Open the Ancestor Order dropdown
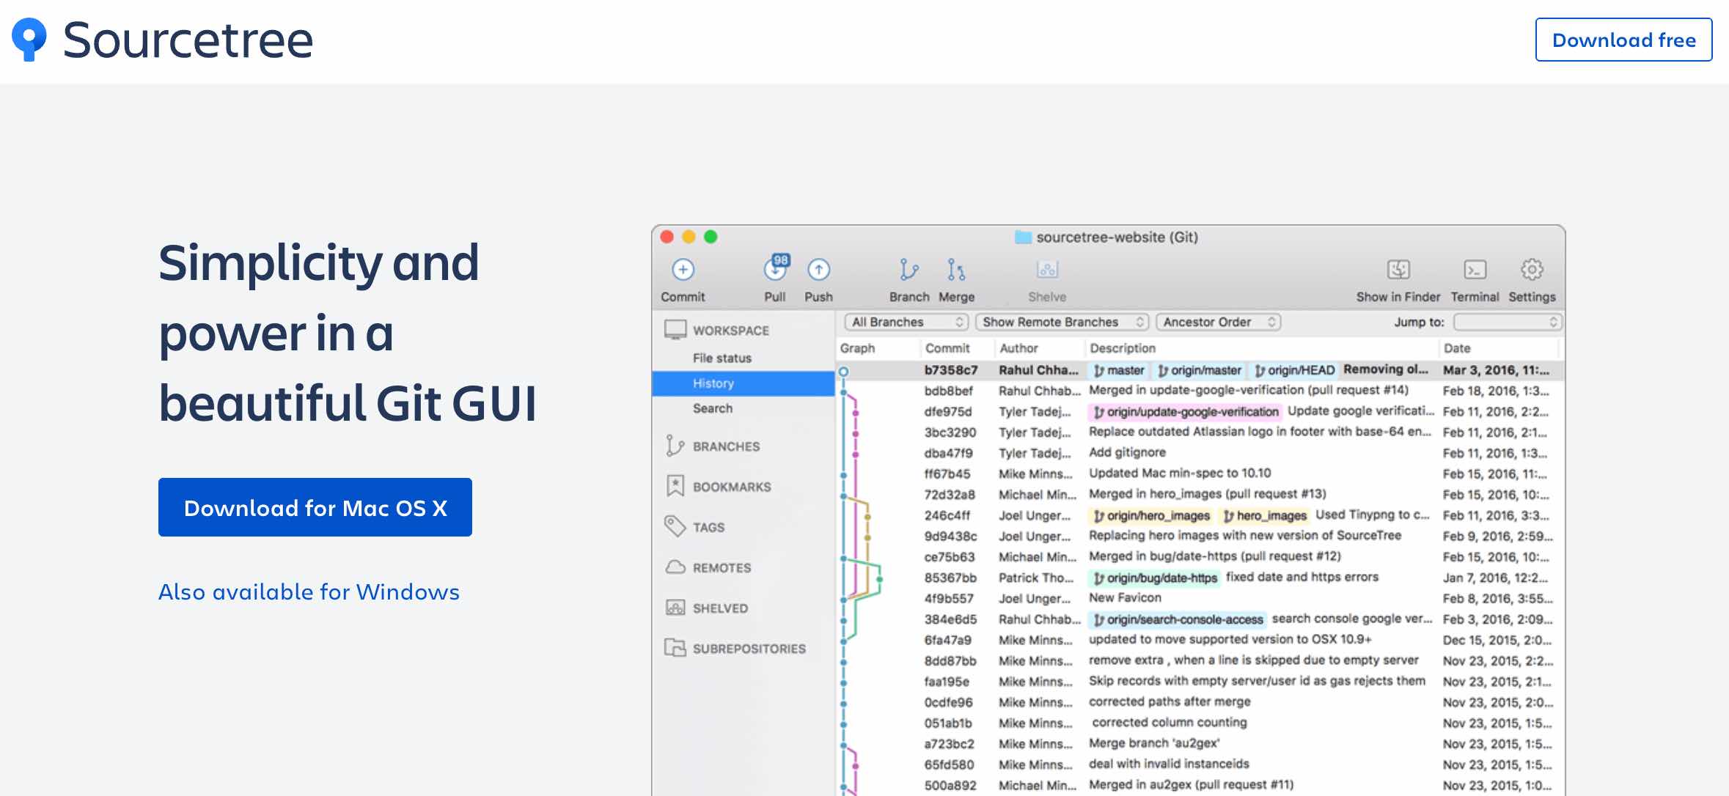 pos(1219,322)
